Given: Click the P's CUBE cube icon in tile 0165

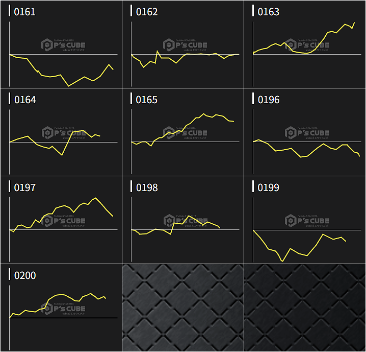Looking at the screenshot, I should (169, 133).
